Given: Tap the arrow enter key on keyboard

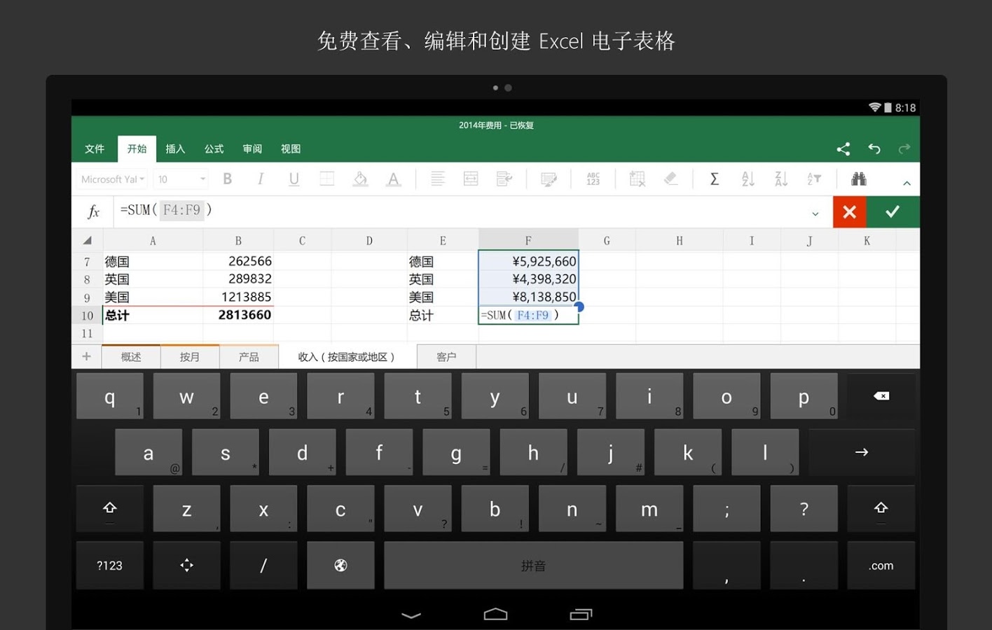Looking at the screenshot, I should point(862,452).
